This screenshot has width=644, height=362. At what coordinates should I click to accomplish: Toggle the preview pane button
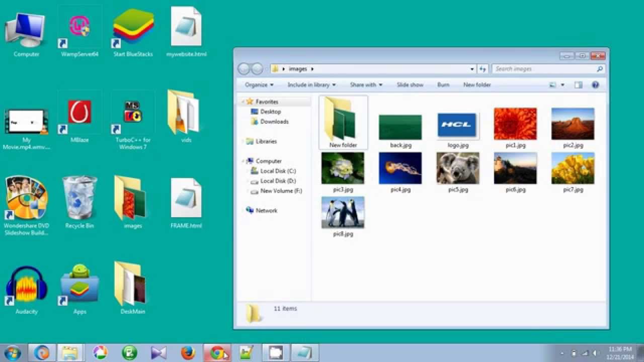tap(579, 85)
